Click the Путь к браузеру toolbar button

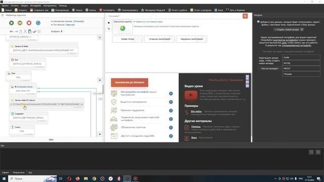click(x=235, y=10)
